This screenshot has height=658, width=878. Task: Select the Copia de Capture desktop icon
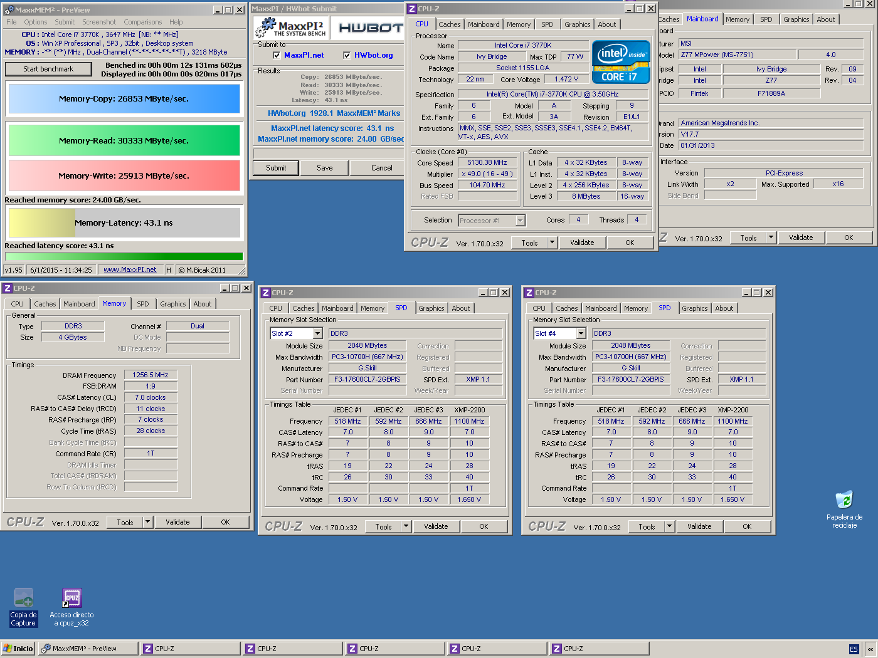pyautogui.click(x=23, y=607)
